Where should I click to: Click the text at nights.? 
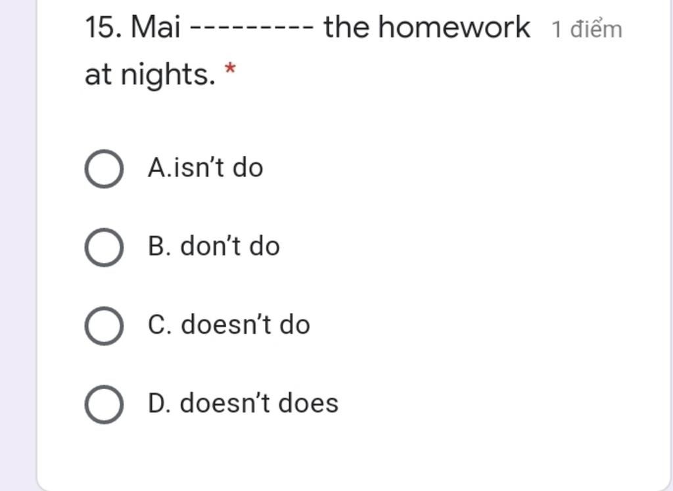pos(150,75)
